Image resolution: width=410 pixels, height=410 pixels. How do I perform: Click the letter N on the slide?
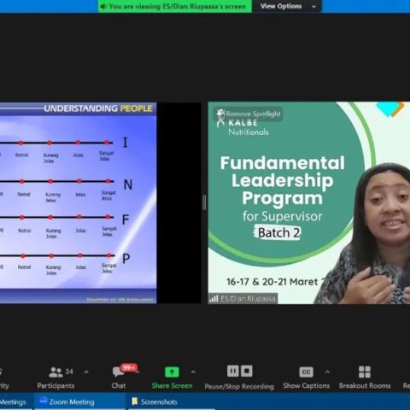128,185
